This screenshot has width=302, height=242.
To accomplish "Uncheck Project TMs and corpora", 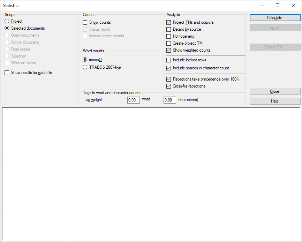I will tap(168, 22).
